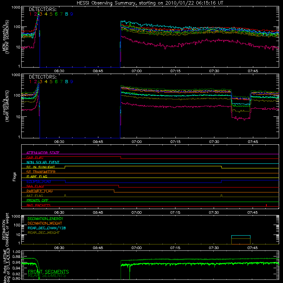Click the REAR SEGMENTS livetime legend label

click(x=47, y=276)
